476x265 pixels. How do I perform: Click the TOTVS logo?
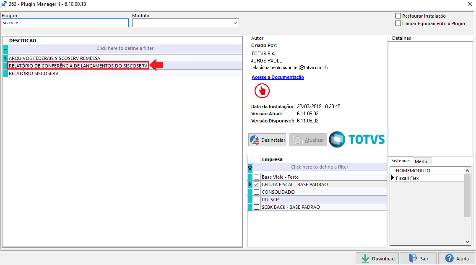coord(357,139)
